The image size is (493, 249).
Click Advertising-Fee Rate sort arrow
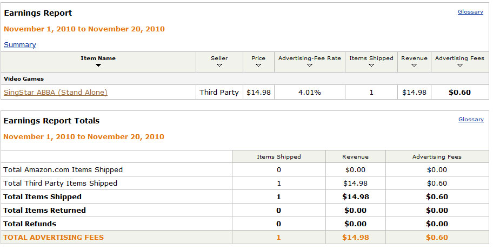point(310,65)
